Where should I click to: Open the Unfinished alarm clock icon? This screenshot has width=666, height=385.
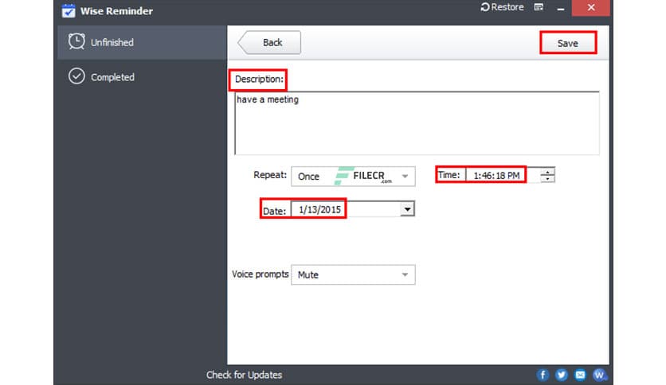pos(76,41)
